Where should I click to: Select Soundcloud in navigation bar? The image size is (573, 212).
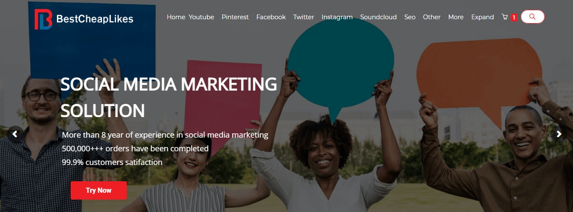point(379,17)
